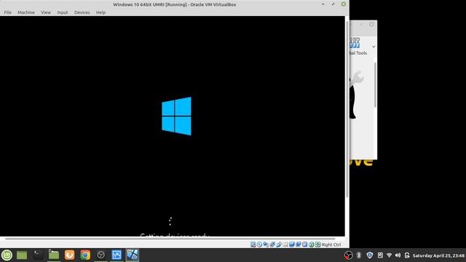Click the network adapter status icon
The image size is (466, 262).
[272, 245]
